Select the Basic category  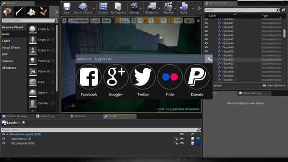pyautogui.click(x=6, y=34)
